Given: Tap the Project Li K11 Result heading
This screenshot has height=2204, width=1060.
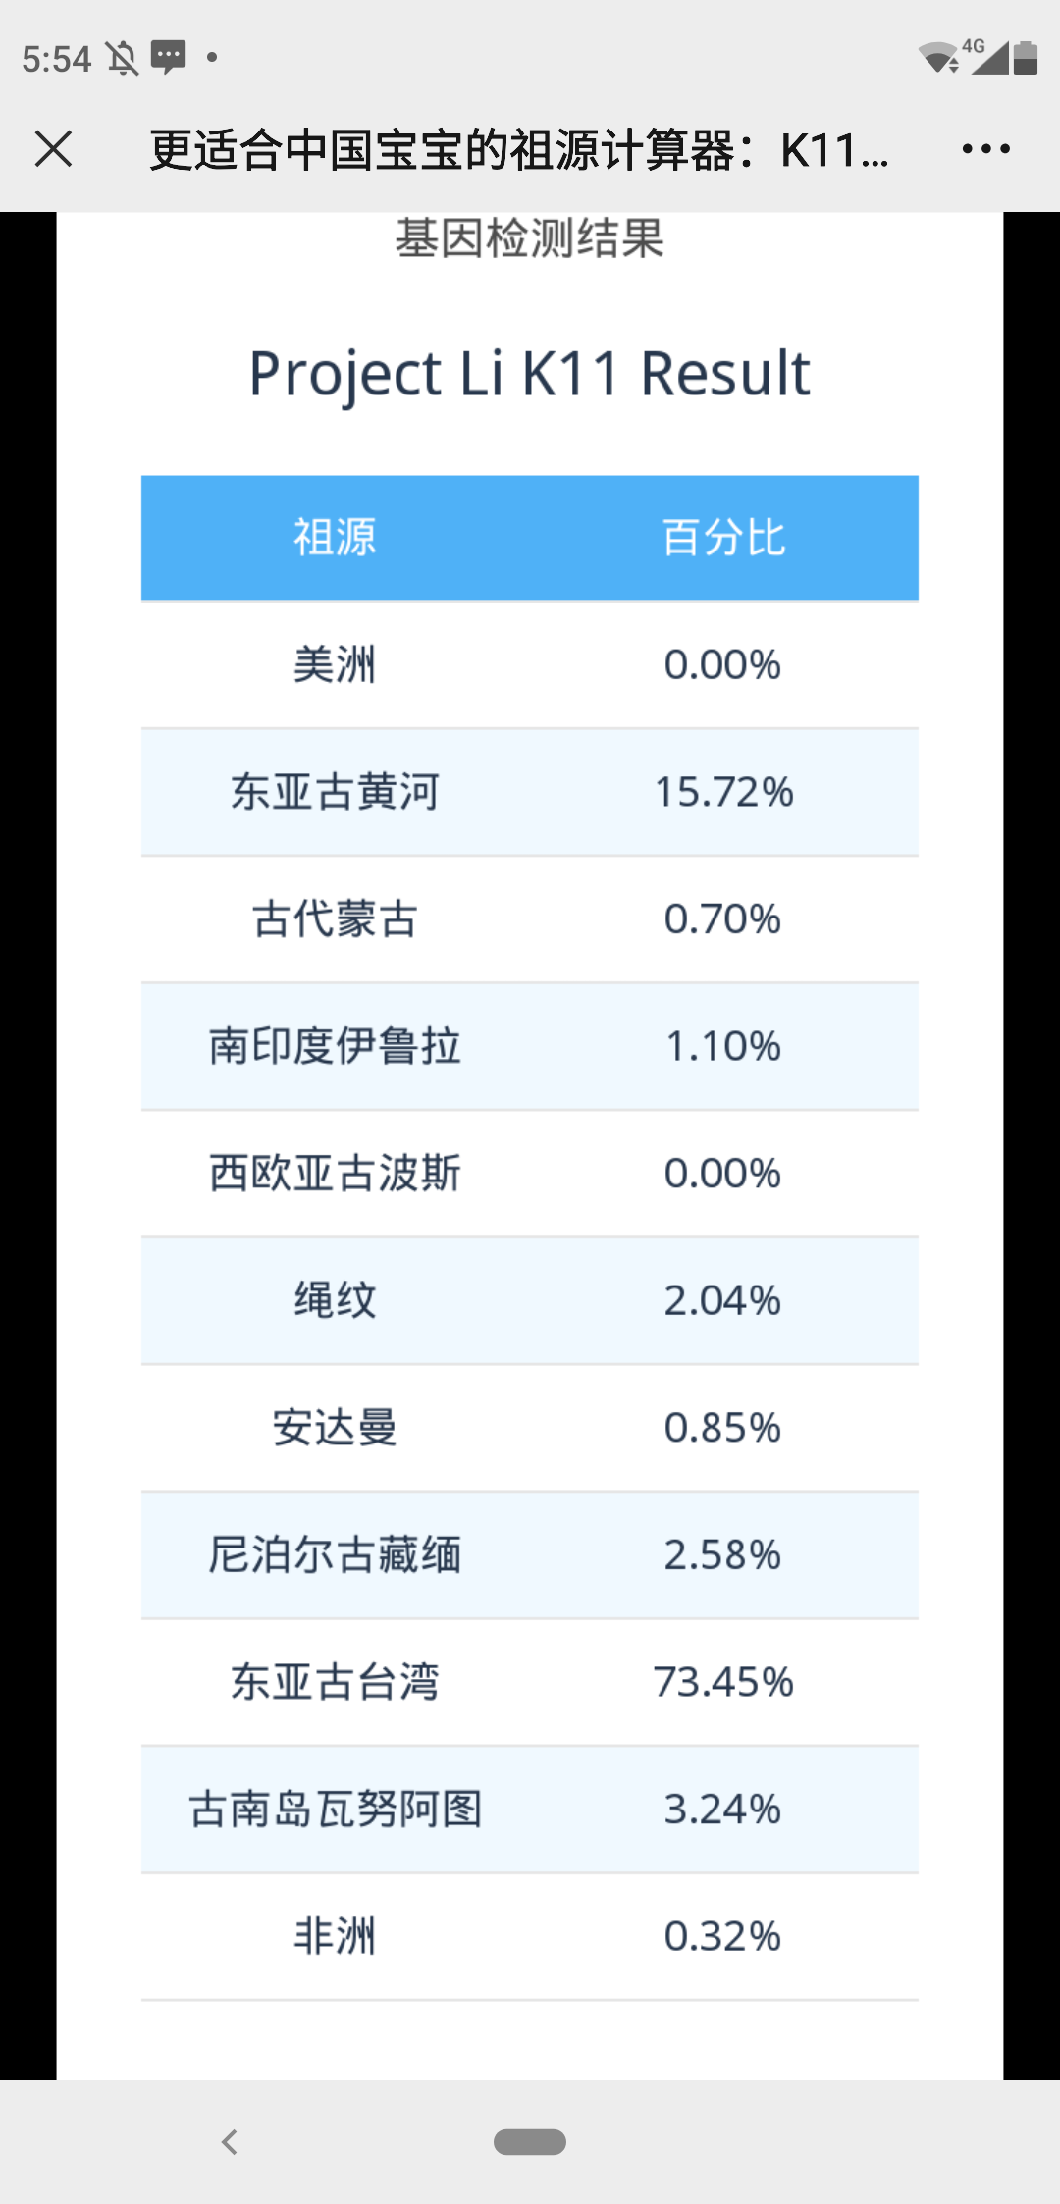Looking at the screenshot, I should tap(530, 374).
